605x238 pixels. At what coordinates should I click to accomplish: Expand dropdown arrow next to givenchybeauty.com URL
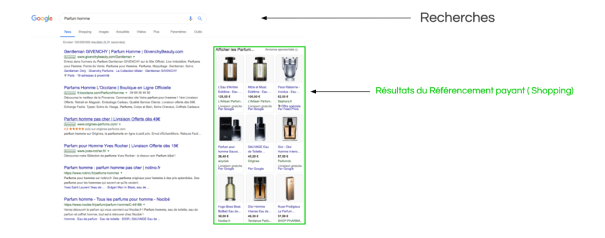[x=134, y=57]
